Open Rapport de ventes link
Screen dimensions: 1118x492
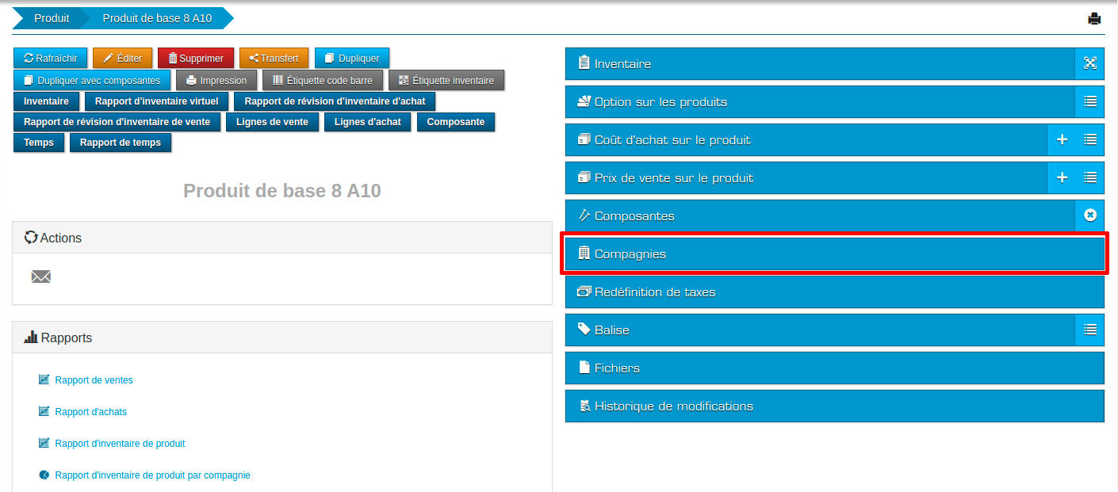tap(94, 379)
